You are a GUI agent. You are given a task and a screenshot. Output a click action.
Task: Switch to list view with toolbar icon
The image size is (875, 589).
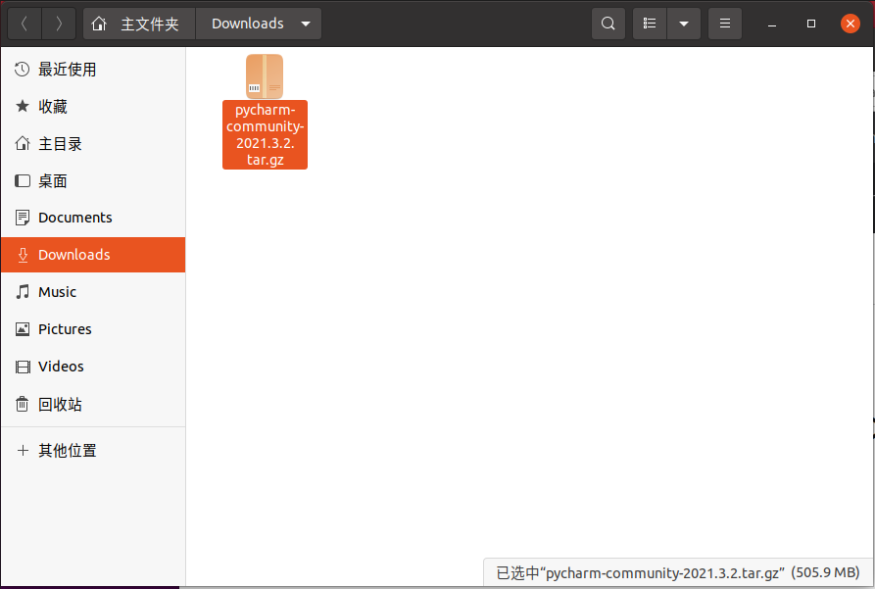tap(650, 24)
